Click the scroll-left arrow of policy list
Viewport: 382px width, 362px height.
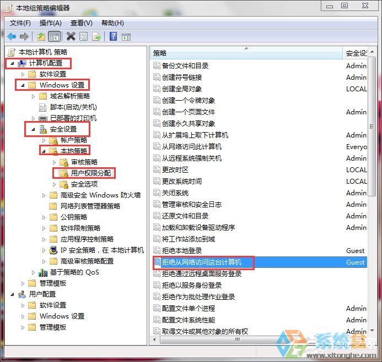154,339
